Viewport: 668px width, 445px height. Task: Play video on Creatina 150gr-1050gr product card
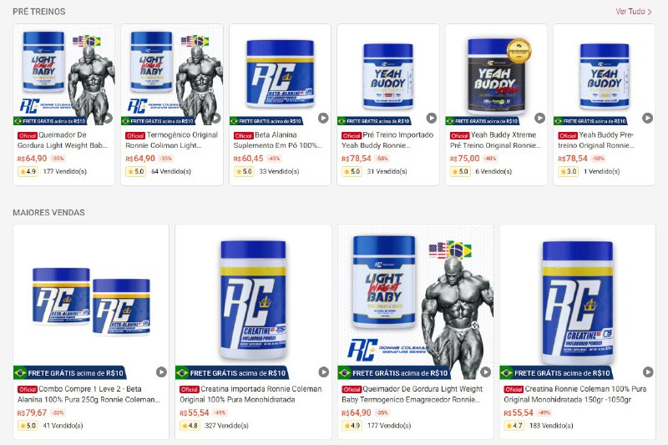648,372
